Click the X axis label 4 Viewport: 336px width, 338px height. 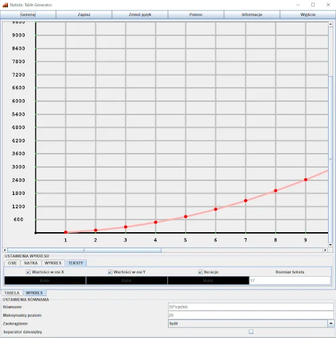point(155,240)
